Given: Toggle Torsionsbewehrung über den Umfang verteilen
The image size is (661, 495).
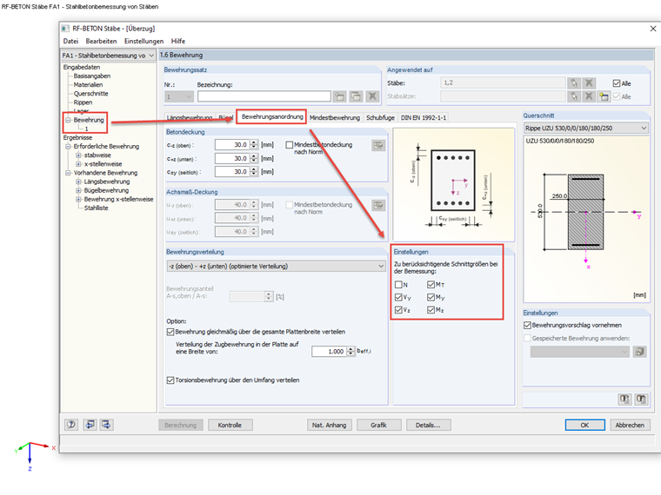Looking at the screenshot, I should (170, 380).
